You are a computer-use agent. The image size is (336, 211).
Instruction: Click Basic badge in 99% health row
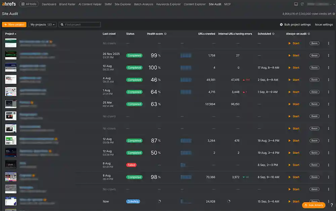[314, 55]
